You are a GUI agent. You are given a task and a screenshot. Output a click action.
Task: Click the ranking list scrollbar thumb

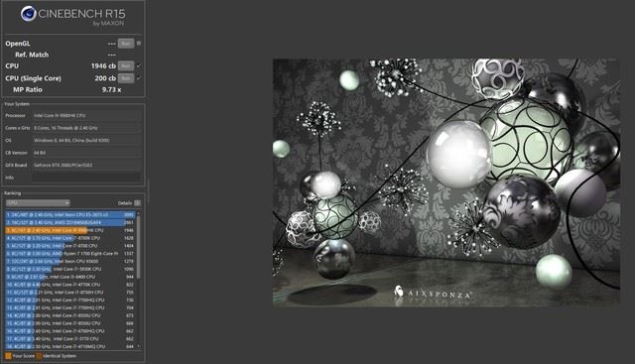coord(139,248)
